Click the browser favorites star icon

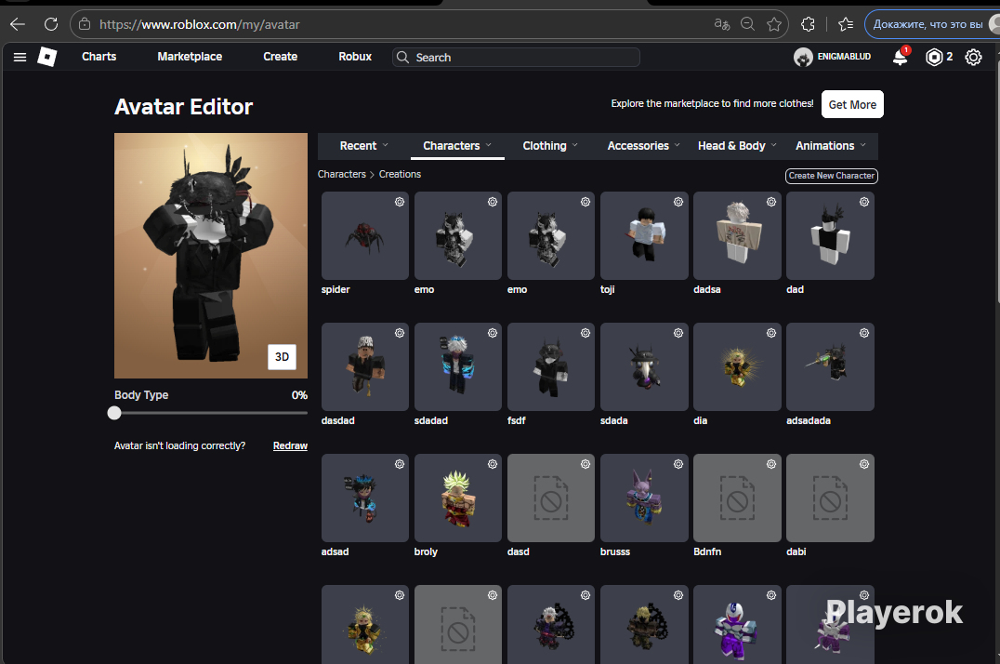click(x=774, y=24)
